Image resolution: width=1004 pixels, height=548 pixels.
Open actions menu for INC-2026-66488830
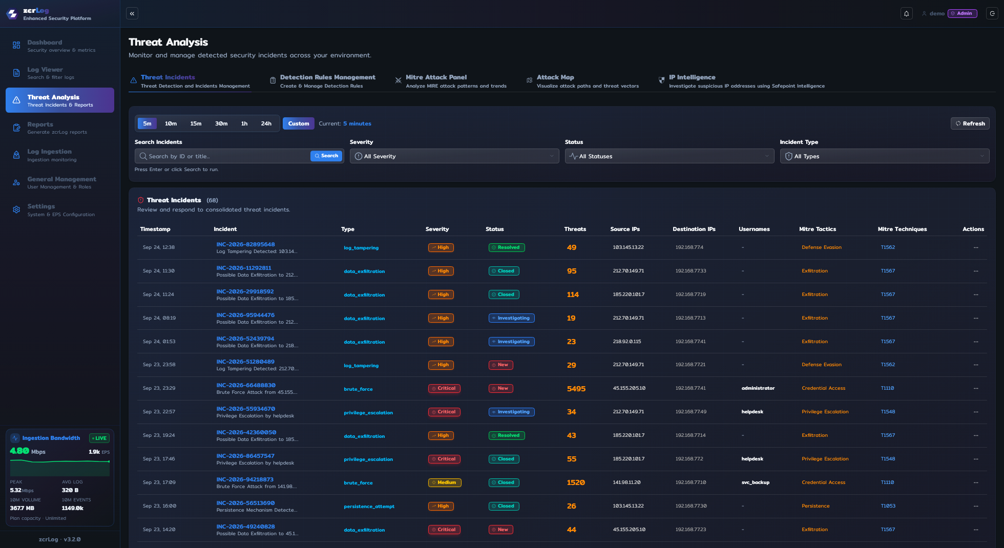tap(976, 388)
